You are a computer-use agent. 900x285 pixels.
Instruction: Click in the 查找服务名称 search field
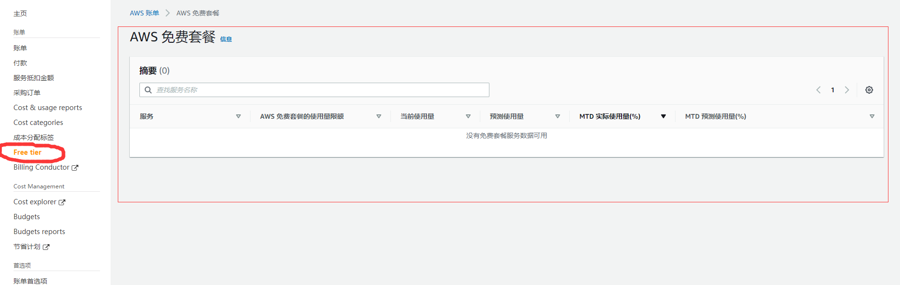coord(314,90)
